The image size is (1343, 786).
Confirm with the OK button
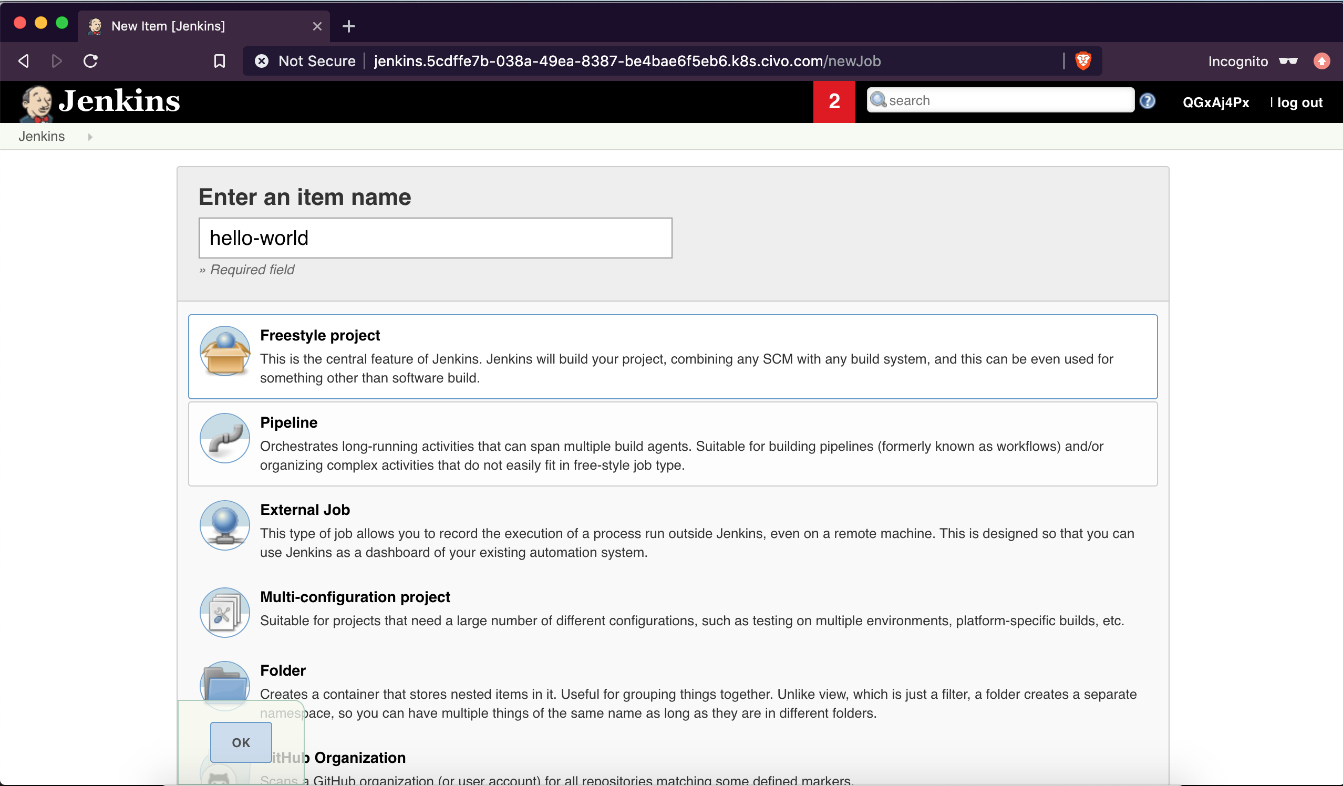[x=241, y=742]
